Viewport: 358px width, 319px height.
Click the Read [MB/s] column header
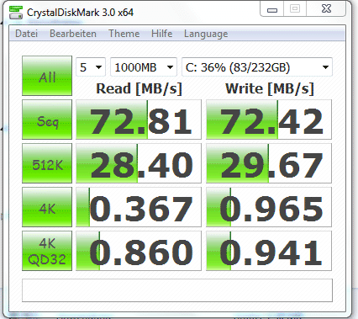click(139, 88)
